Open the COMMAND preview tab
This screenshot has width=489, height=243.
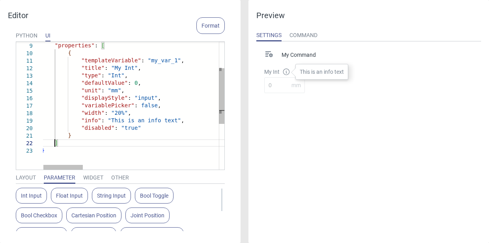(303, 35)
